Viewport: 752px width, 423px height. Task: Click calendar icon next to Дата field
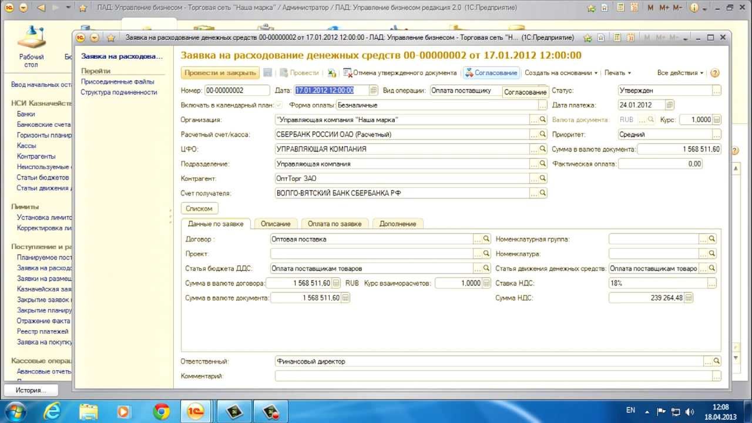pyautogui.click(x=373, y=90)
